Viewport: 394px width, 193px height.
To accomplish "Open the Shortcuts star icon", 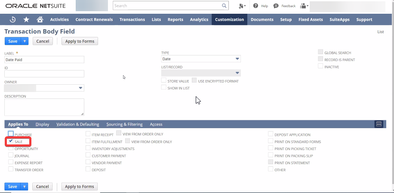I will click(26, 20).
